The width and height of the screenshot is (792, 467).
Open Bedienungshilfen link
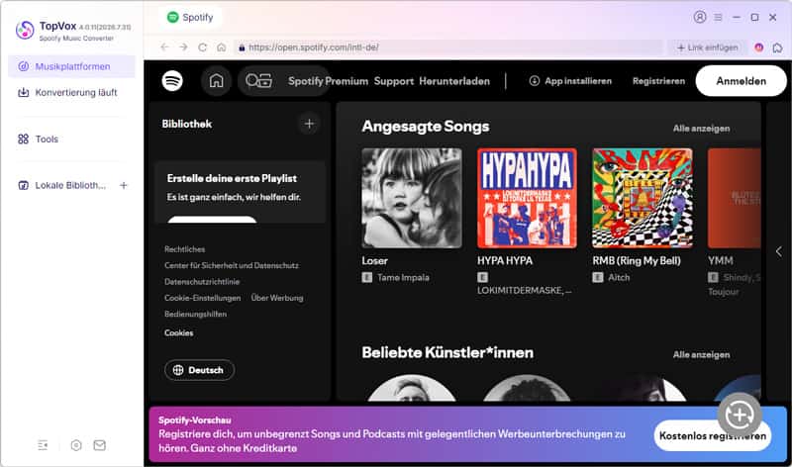point(195,314)
